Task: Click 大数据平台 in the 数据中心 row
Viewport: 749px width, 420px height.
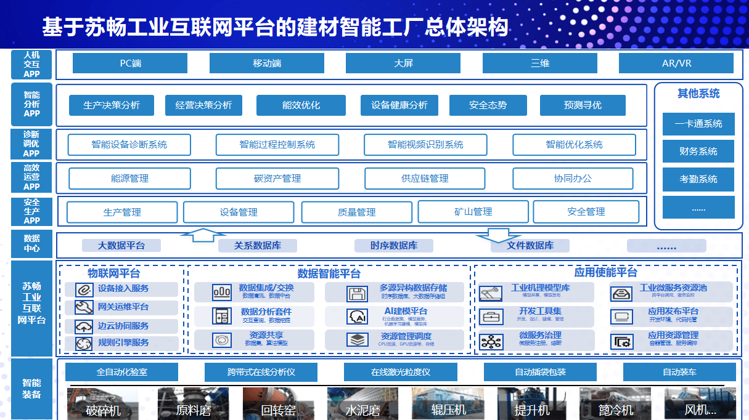Action: [121, 246]
